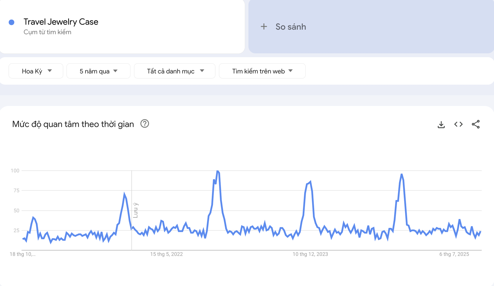The width and height of the screenshot is (494, 286).
Task: Click the 15 thg 5, 2022 axis label
Action: 166,254
